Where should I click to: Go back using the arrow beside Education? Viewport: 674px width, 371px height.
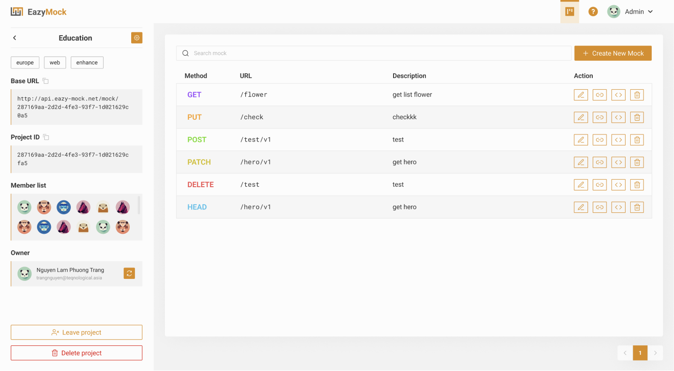[15, 38]
